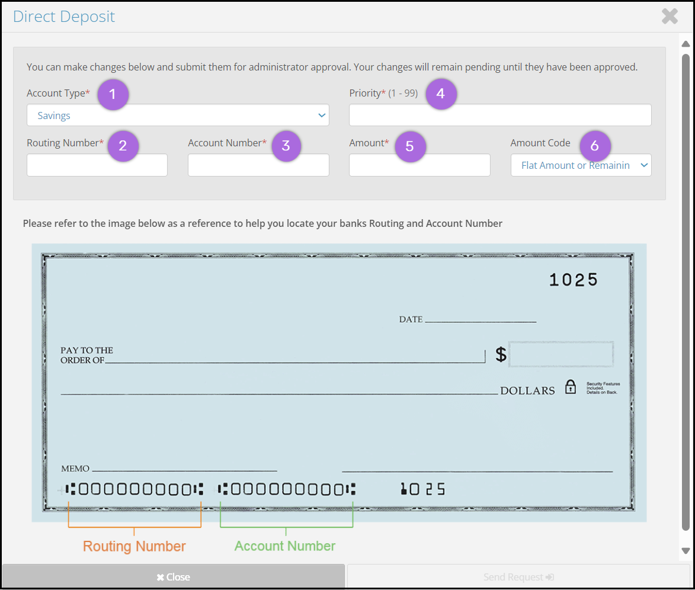Screen dimensions: 695x590
Task: Click the purple numbered badge 5 beside Amount
Action: pos(411,146)
